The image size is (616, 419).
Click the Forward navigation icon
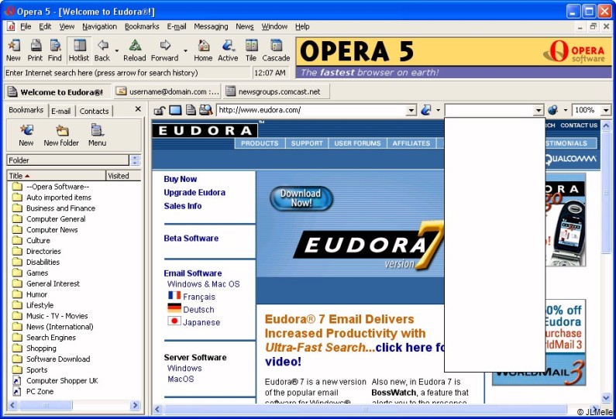coord(165,50)
